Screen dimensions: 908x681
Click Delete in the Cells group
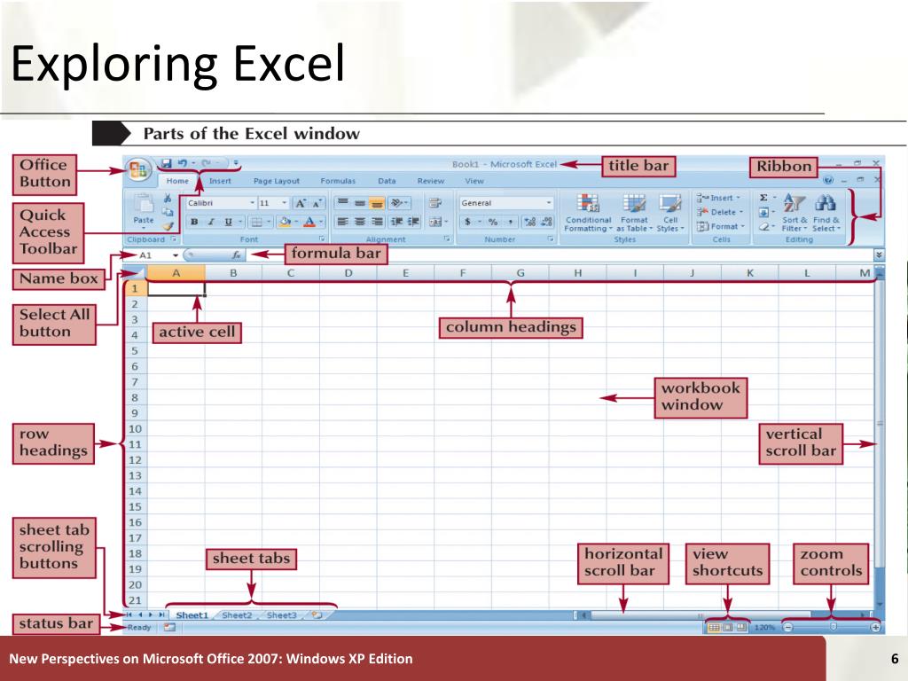coord(720,213)
